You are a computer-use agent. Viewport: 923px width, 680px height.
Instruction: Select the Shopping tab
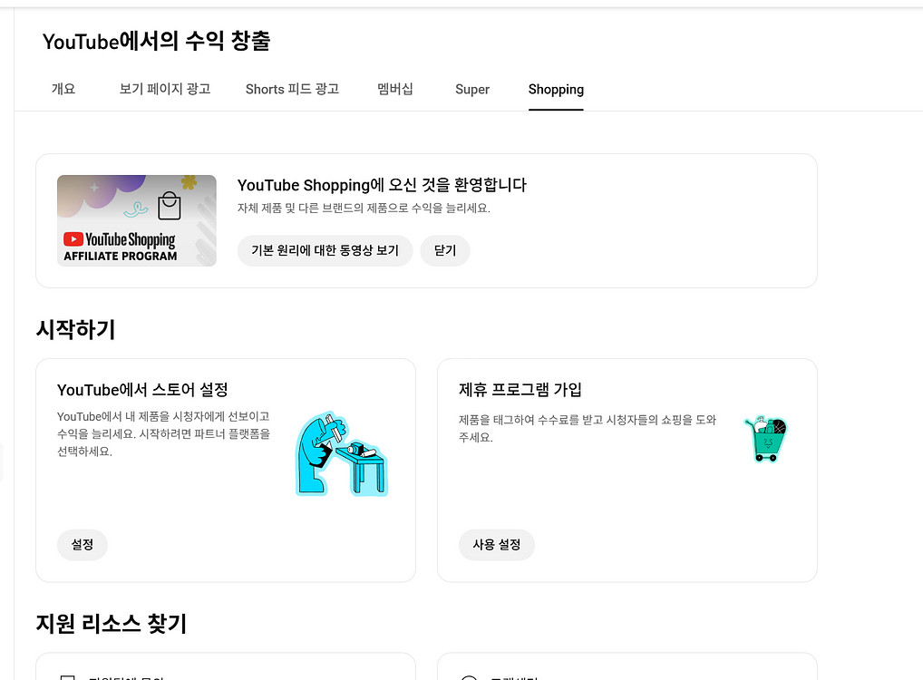[556, 90]
